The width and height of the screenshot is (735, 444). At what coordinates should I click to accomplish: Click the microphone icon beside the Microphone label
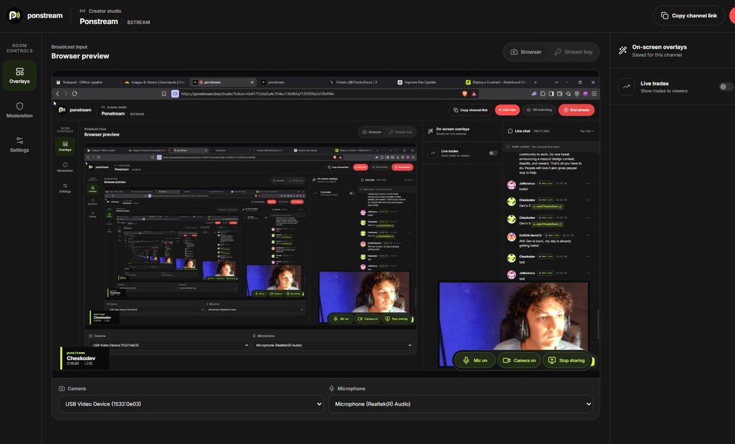[x=332, y=388]
